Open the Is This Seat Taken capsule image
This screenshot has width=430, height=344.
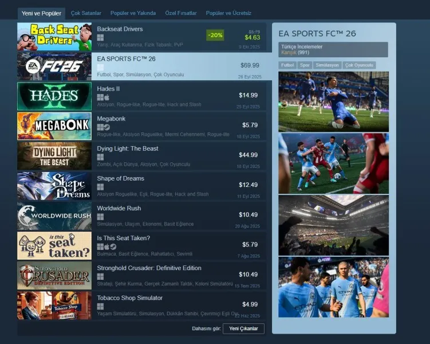(x=54, y=246)
